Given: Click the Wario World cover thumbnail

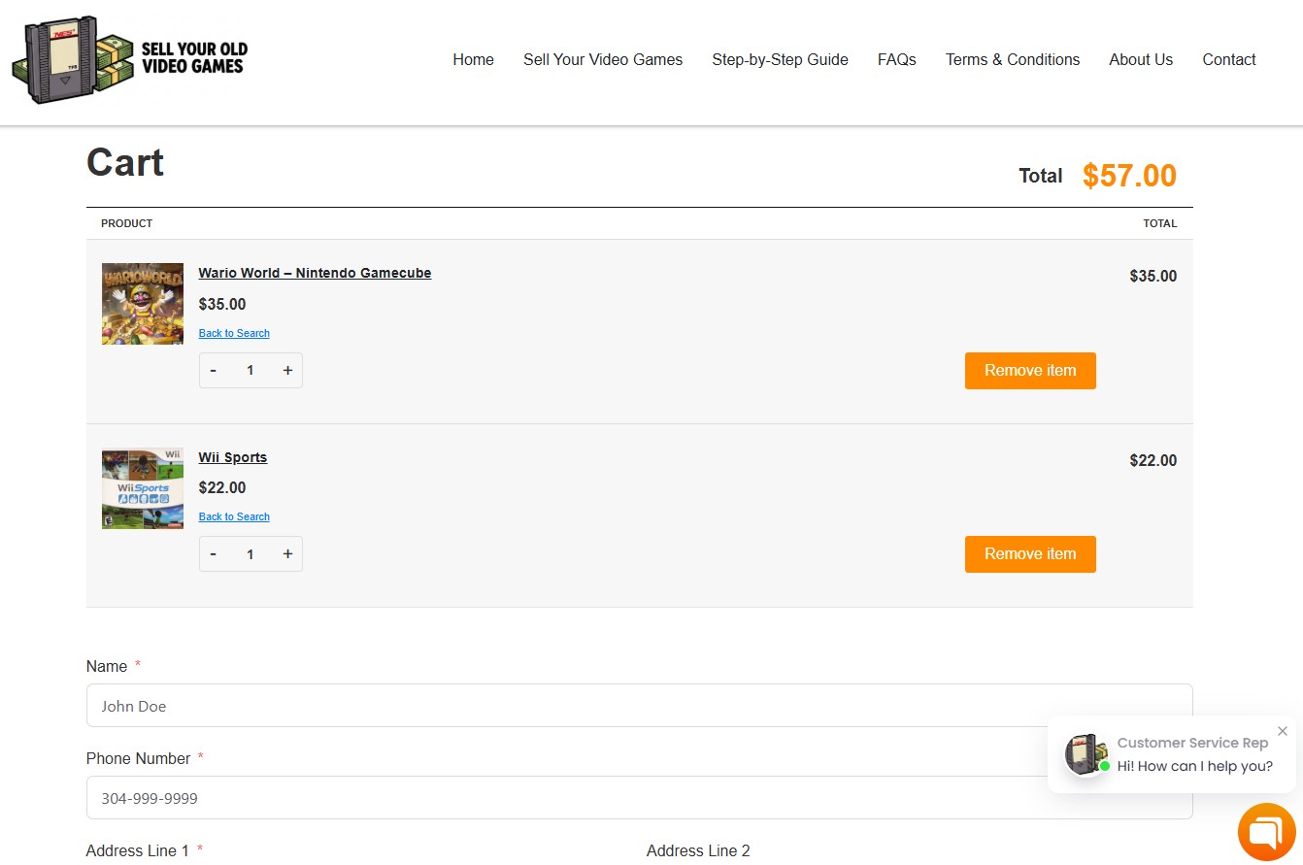Looking at the screenshot, I should (x=143, y=304).
